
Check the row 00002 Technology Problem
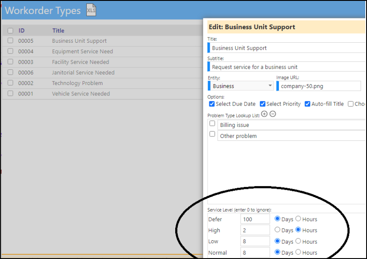point(10,83)
